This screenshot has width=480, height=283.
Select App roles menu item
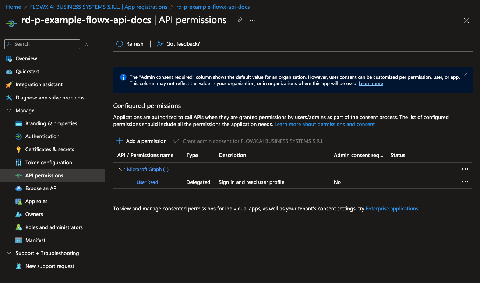(x=36, y=201)
